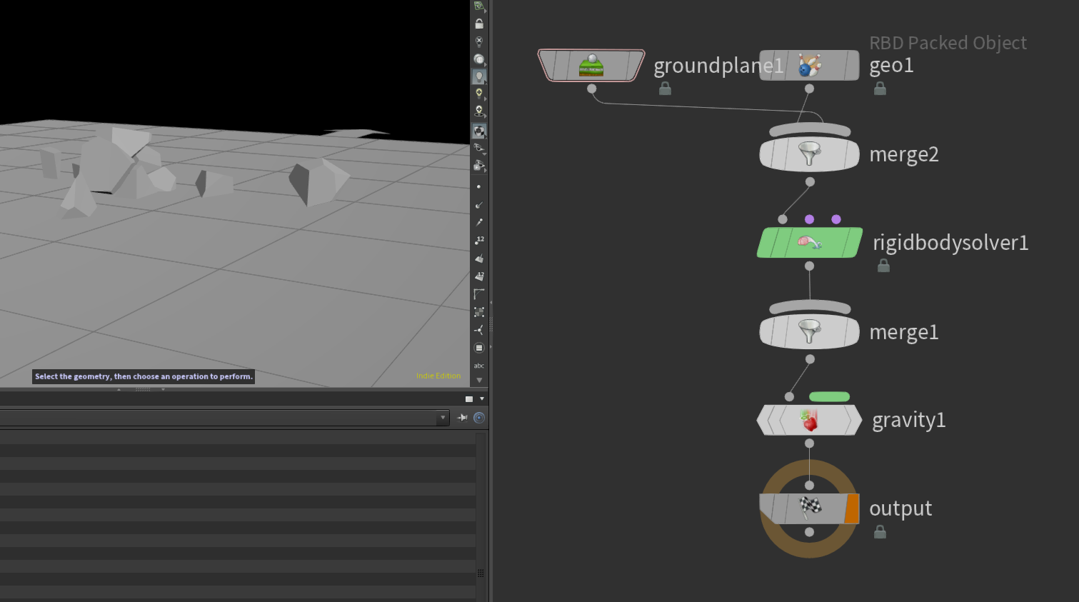Image resolution: width=1079 pixels, height=602 pixels.
Task: Select the headlight lighting icon in viewport toolbar
Action: [x=479, y=59]
